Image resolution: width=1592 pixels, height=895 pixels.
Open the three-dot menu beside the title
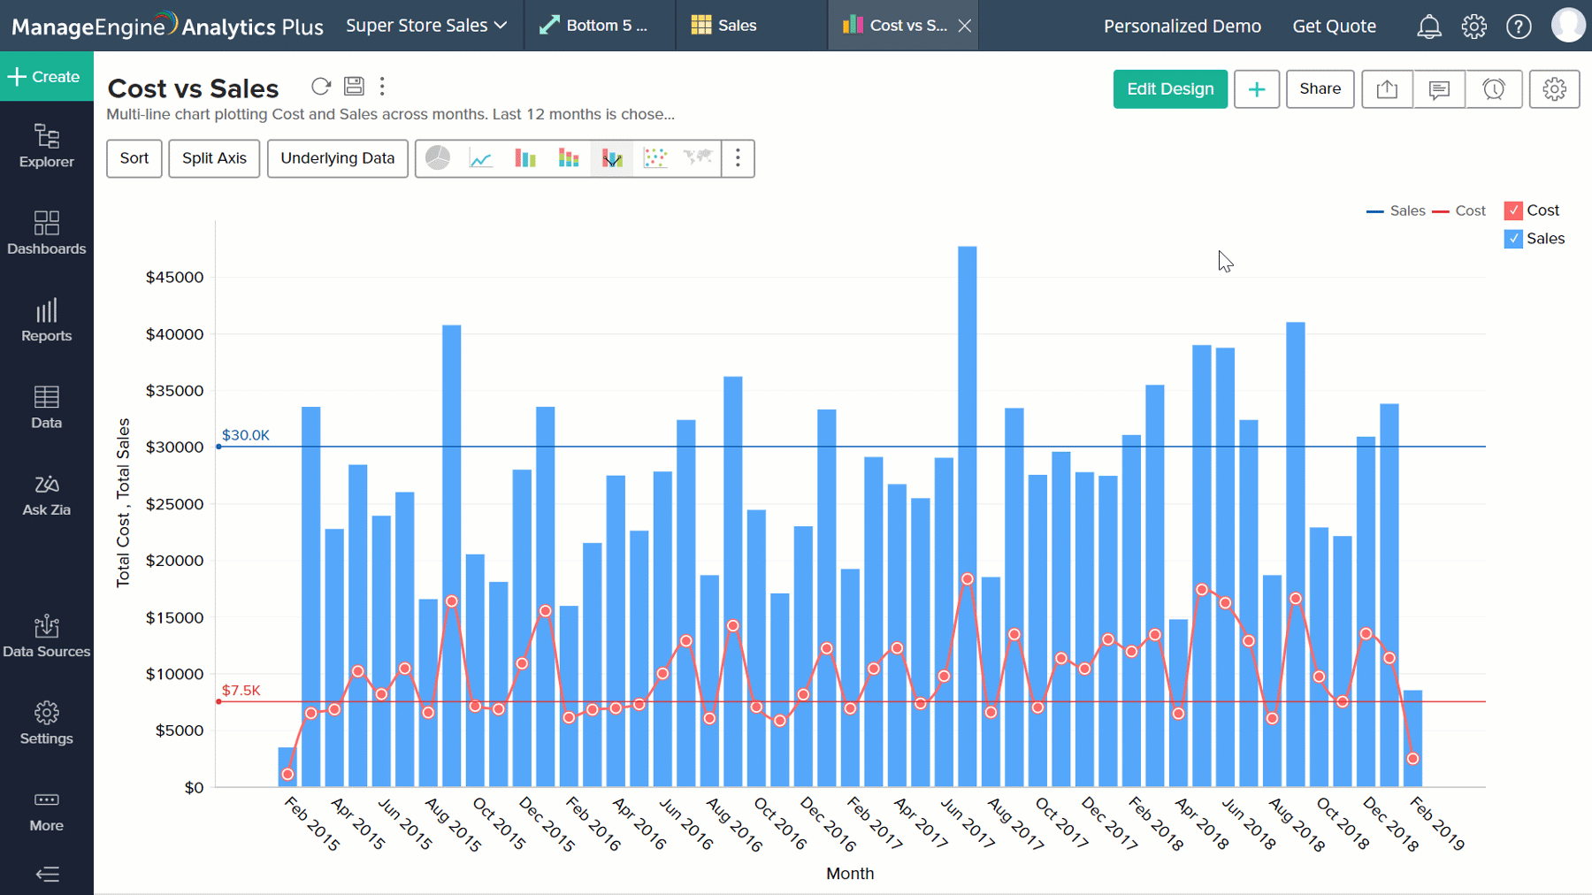(382, 86)
